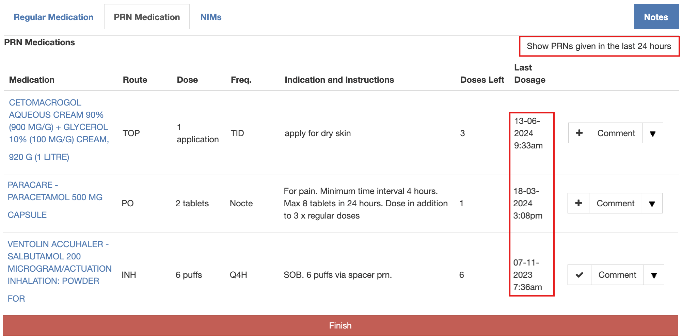Image resolution: width=682 pixels, height=336 pixels.
Task: Open Cetomacrogol Aqueous Cream medication link
Action: click(59, 129)
